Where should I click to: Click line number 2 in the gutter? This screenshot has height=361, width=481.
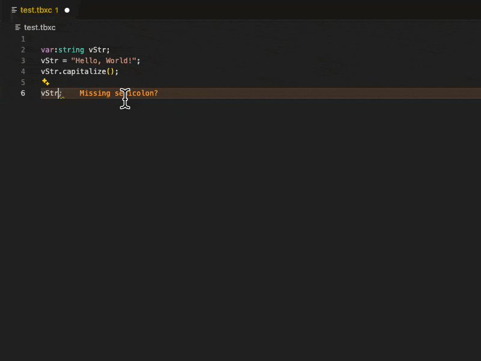pyautogui.click(x=23, y=50)
